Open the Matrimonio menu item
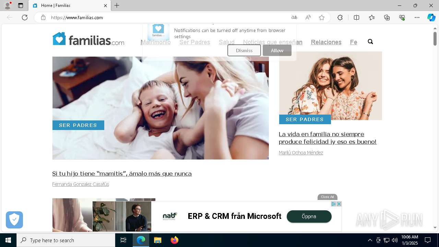The width and height of the screenshot is (439, 247). pyautogui.click(x=155, y=42)
